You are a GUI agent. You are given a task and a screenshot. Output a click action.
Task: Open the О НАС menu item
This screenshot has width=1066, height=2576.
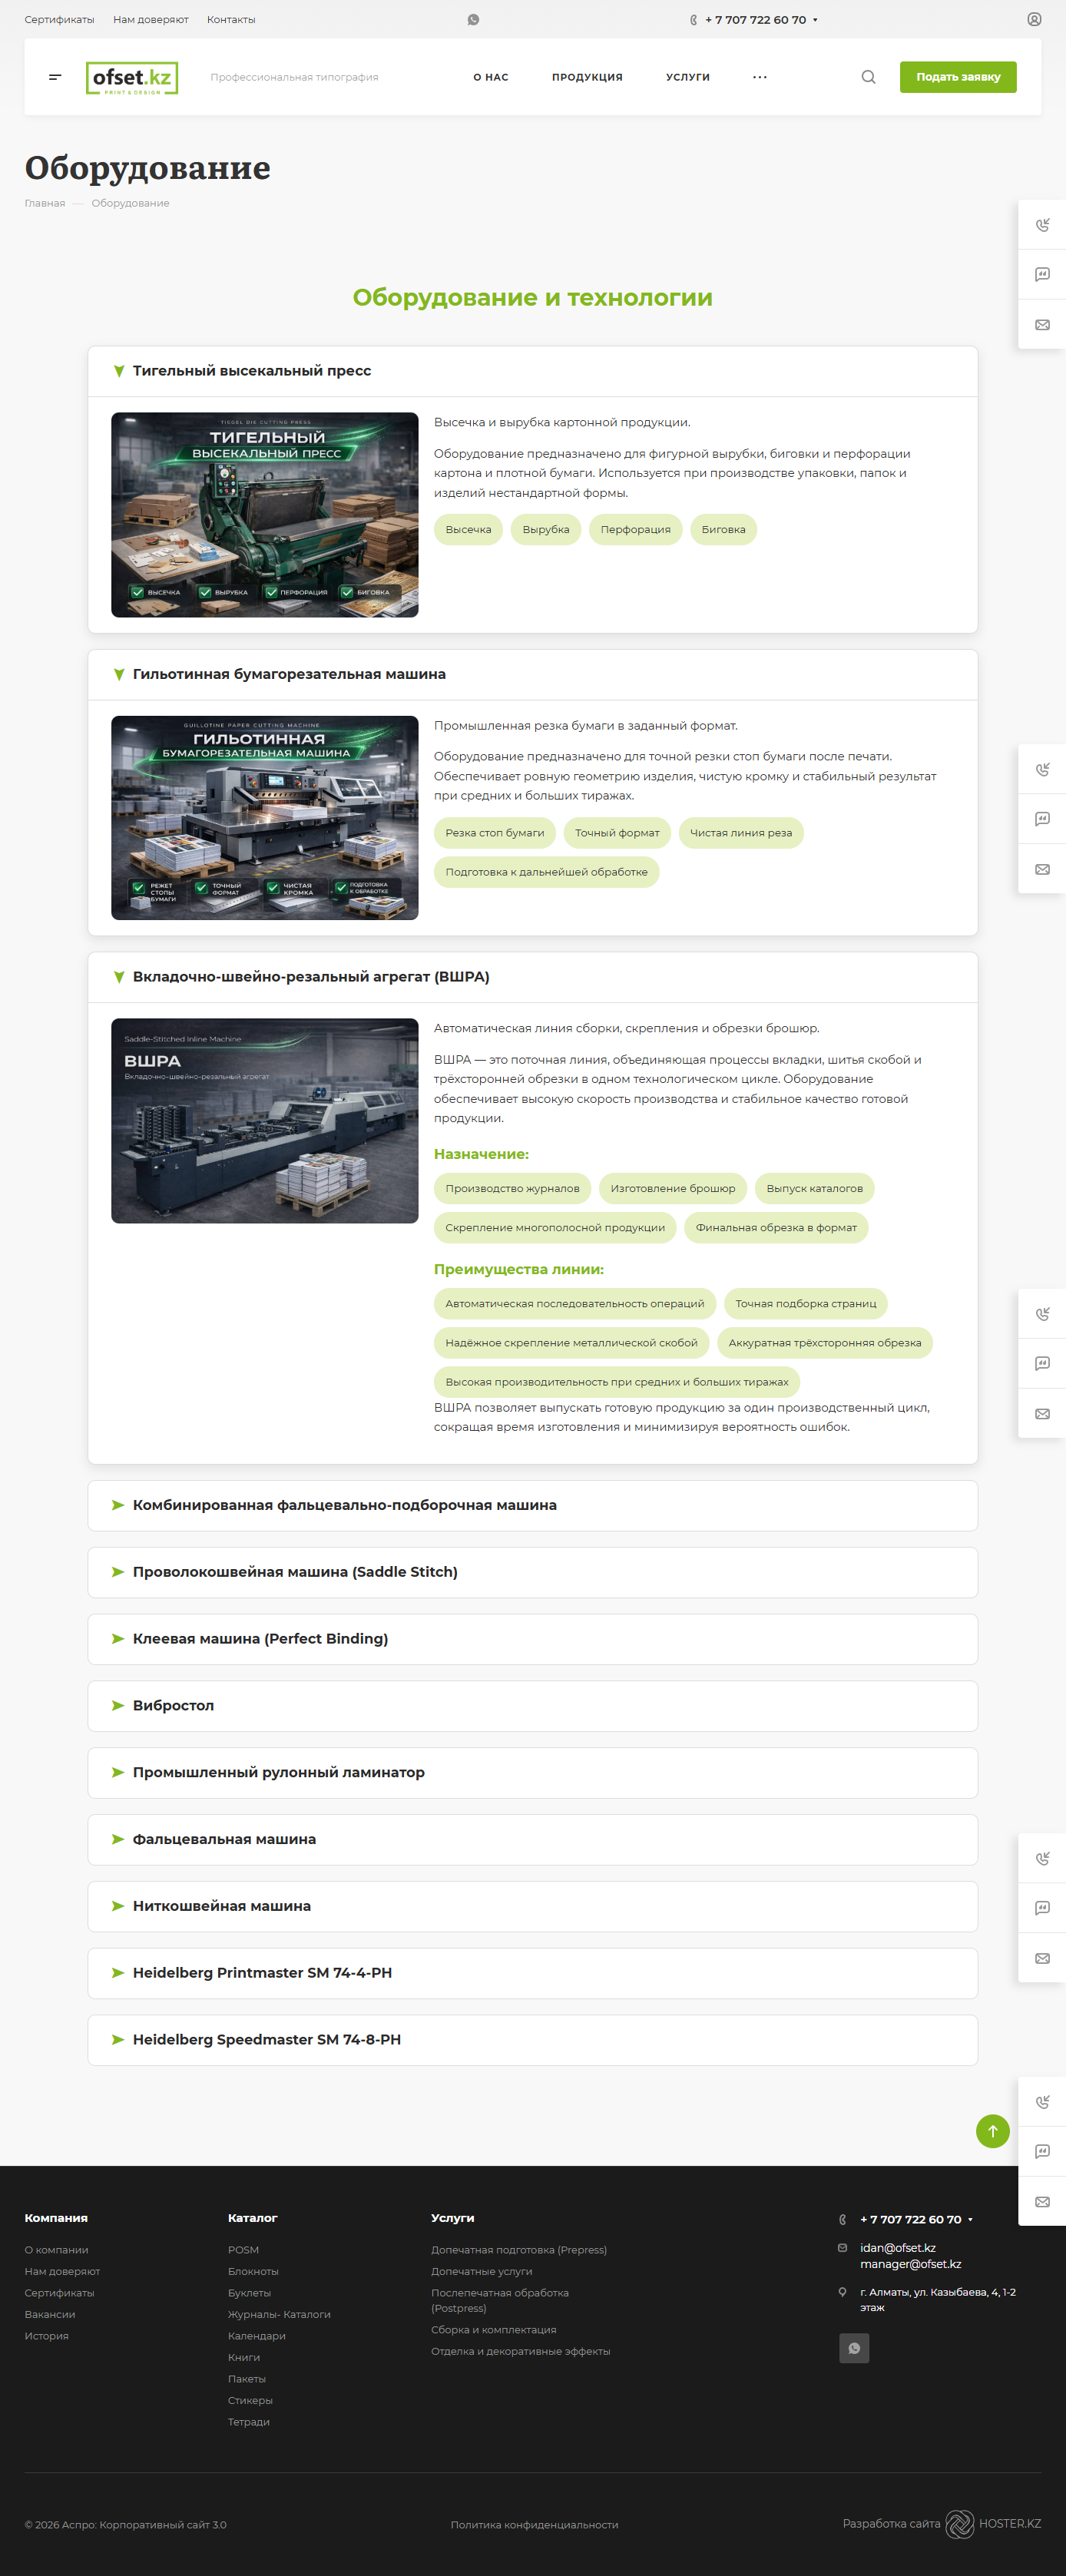[491, 77]
